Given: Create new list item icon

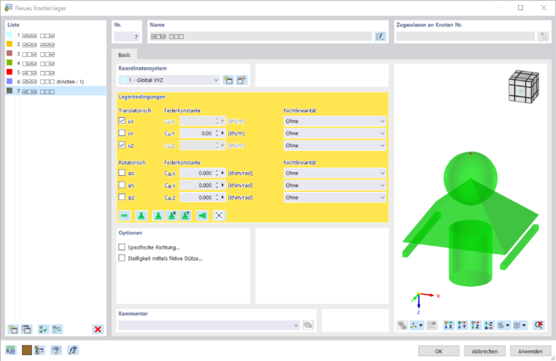Looking at the screenshot, I should [x=13, y=329].
